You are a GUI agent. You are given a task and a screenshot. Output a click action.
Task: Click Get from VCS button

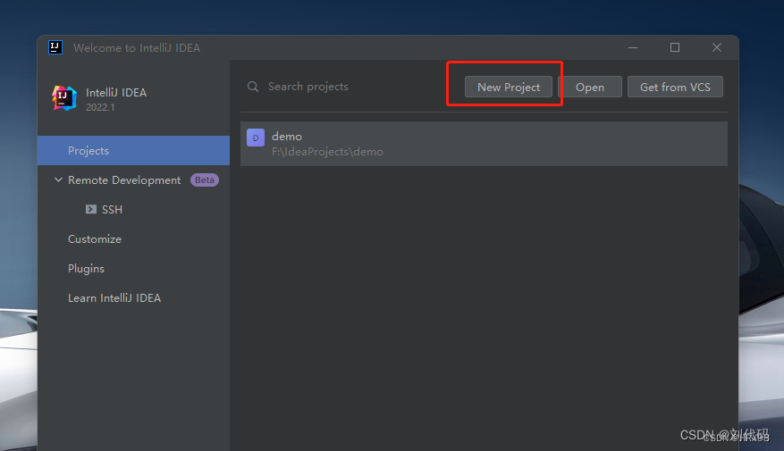pos(675,87)
